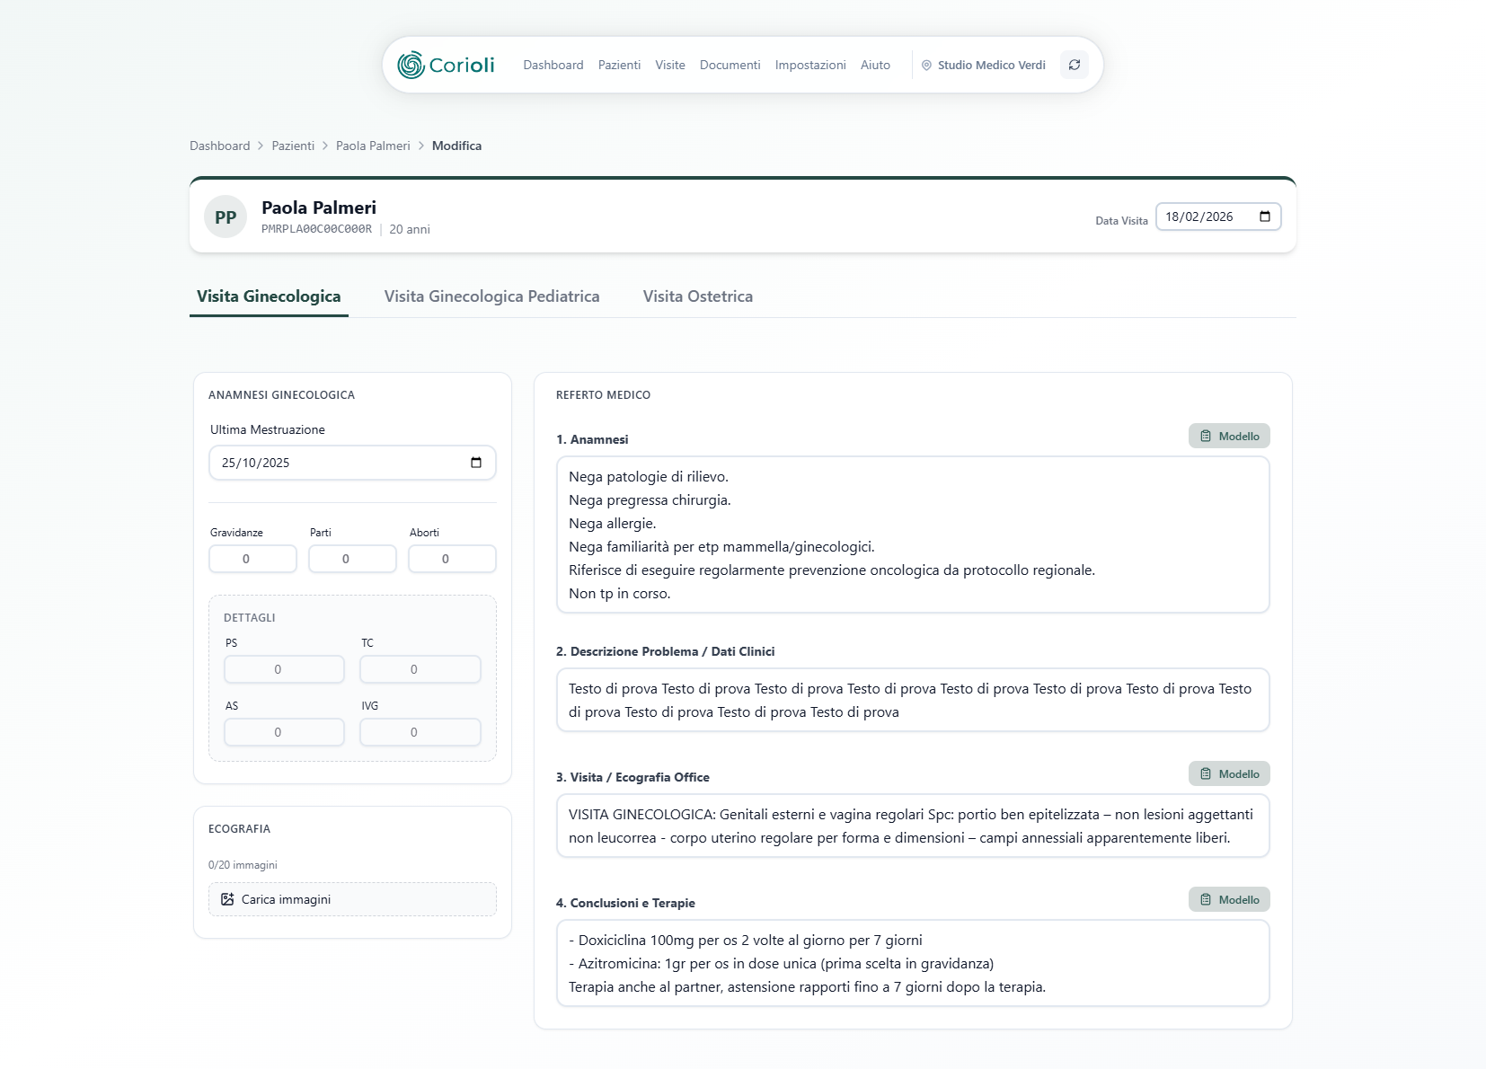1486x1069 pixels.
Task: Click the Corioli spiral logo icon
Action: tap(411, 65)
